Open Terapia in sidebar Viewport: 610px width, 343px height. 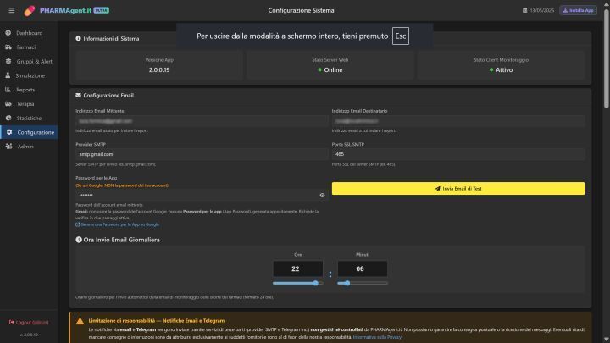[29, 104]
